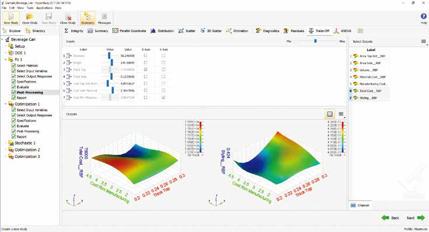429x232 pixels.
Task: Select Specifications step under Fit 1
Action: point(26,82)
